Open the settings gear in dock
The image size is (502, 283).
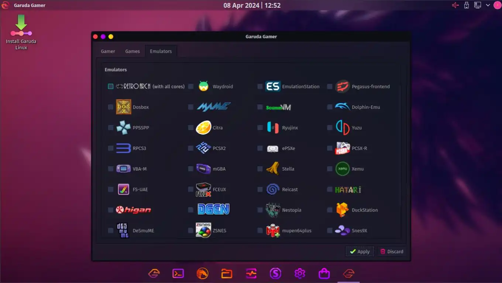click(300, 273)
